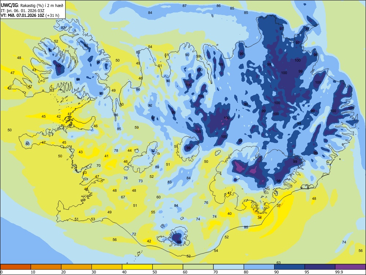This screenshot has width=366, height=275.
Task: Click the title 'UWC/IG: Rakastig (%) í 2 m hæð'
Action: (x=32, y=5)
